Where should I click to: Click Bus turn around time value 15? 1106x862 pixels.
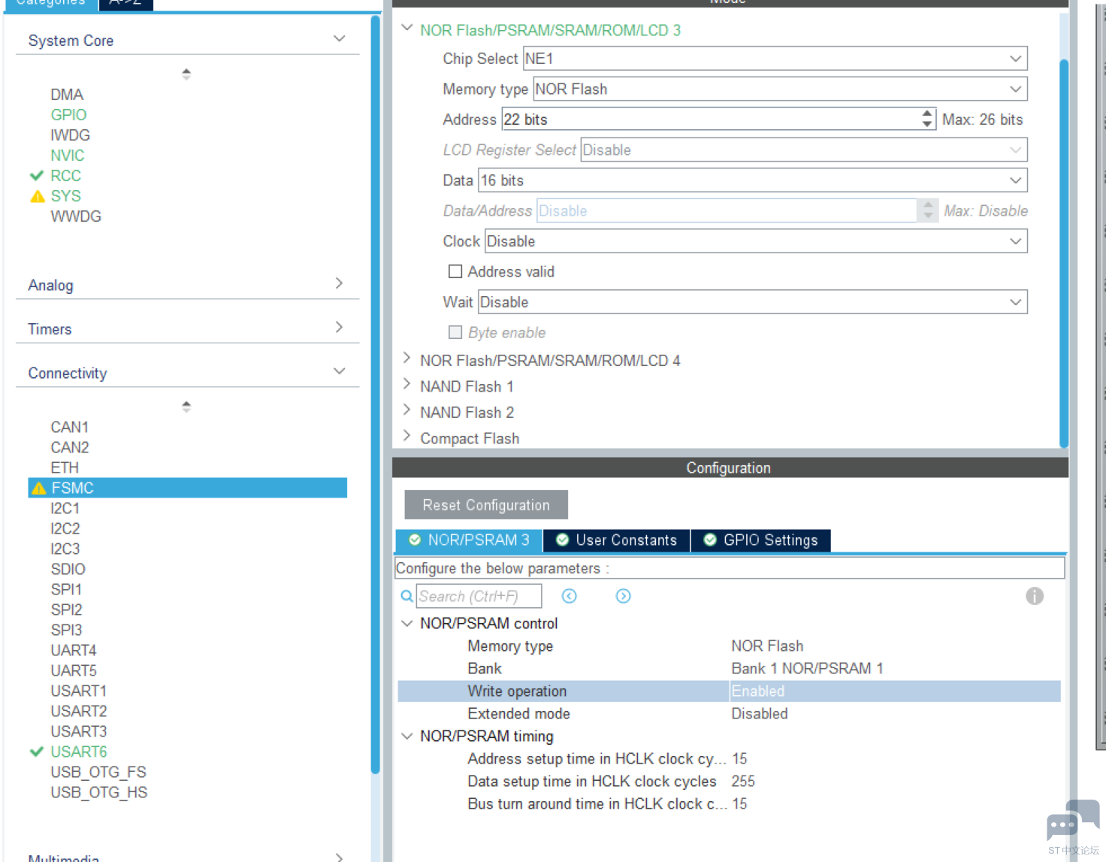click(x=739, y=804)
